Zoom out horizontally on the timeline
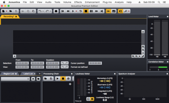169x103 pixels. tap(136, 56)
